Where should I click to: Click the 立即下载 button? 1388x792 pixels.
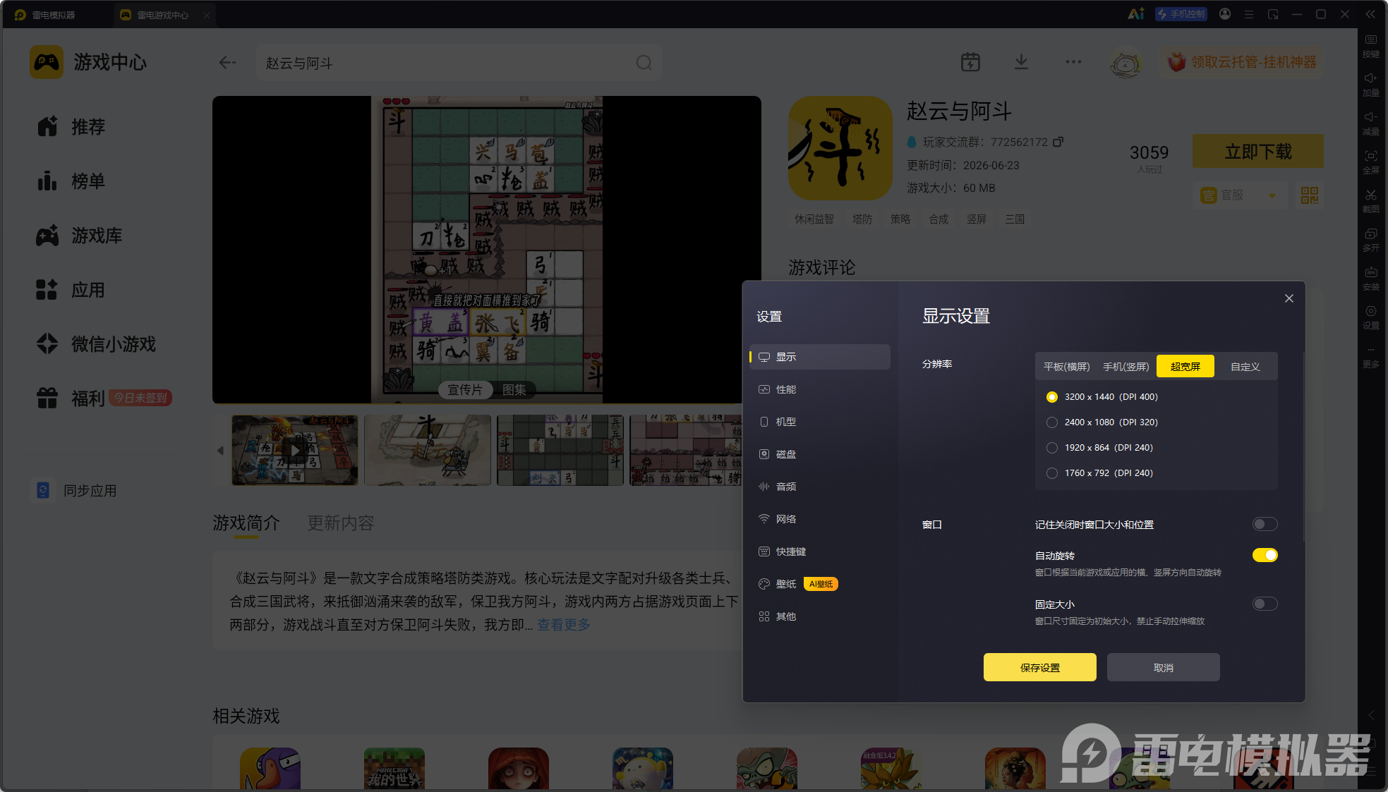tap(1257, 151)
